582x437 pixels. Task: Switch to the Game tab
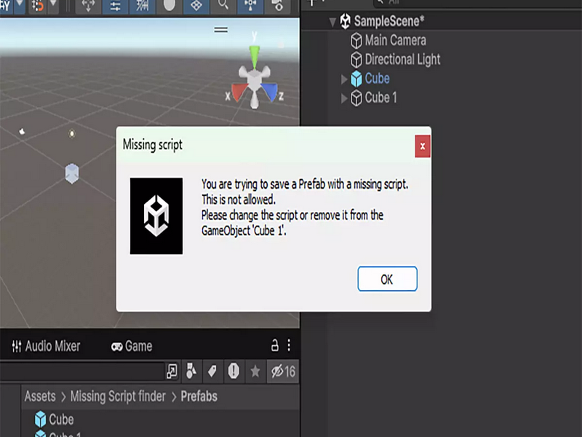click(132, 347)
